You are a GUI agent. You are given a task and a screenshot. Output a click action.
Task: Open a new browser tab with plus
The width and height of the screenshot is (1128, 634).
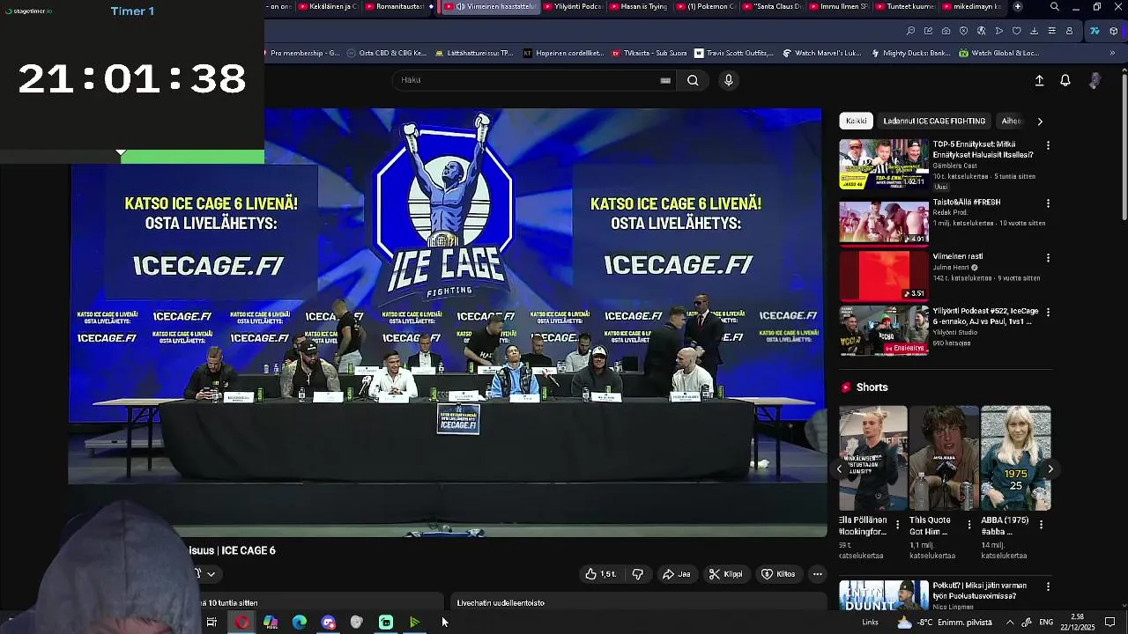pos(1017,6)
